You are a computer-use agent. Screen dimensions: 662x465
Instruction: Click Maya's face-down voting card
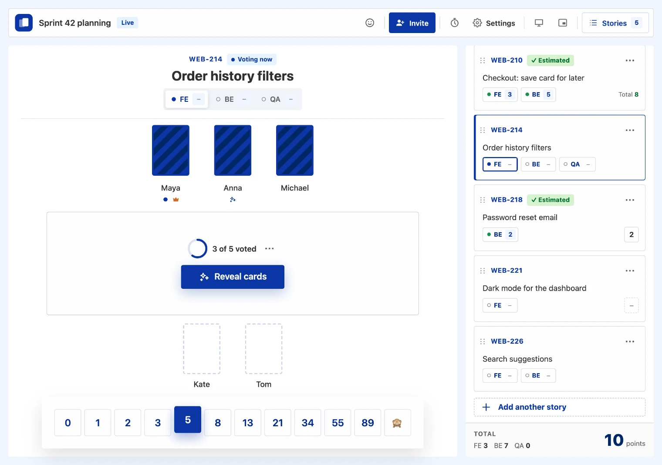point(171,151)
